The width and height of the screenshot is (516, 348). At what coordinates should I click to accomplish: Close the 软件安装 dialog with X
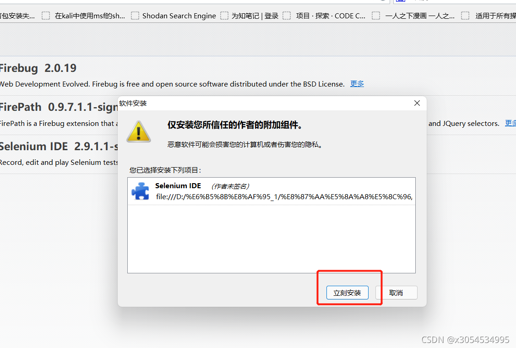(417, 103)
